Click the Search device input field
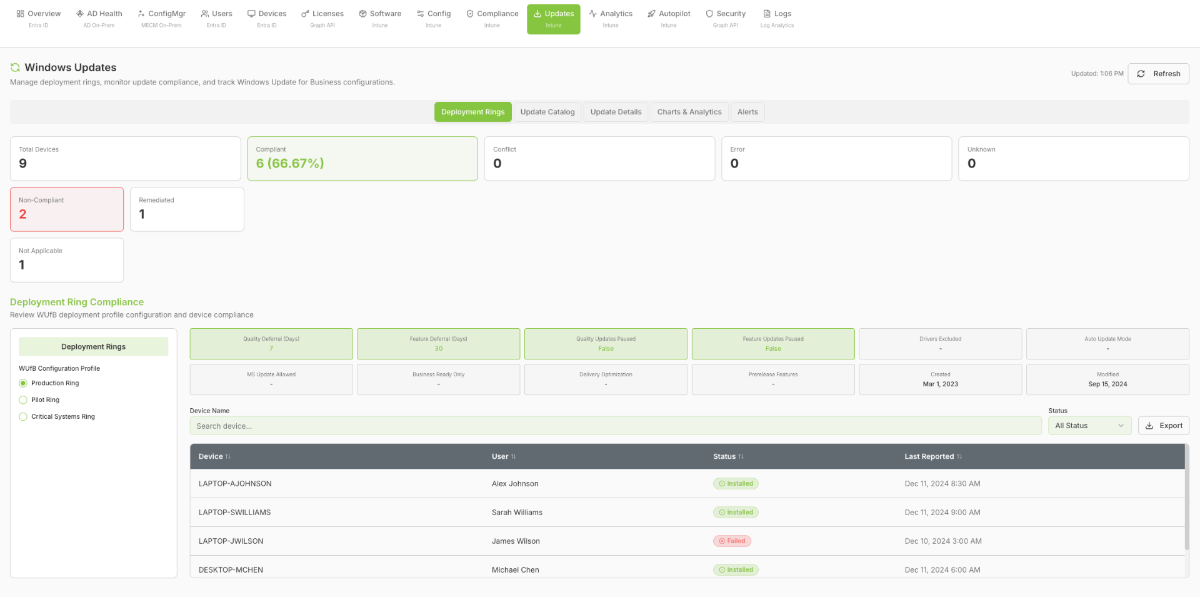The image size is (1200, 597). tap(616, 426)
